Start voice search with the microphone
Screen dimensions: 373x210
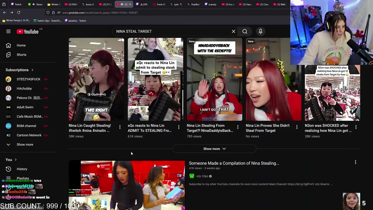coord(261,32)
